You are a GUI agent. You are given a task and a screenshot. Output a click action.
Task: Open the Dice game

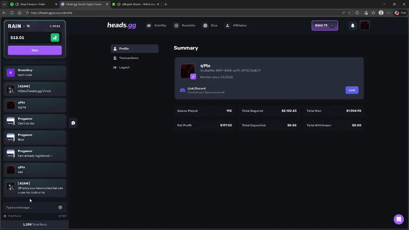[x=210, y=26]
